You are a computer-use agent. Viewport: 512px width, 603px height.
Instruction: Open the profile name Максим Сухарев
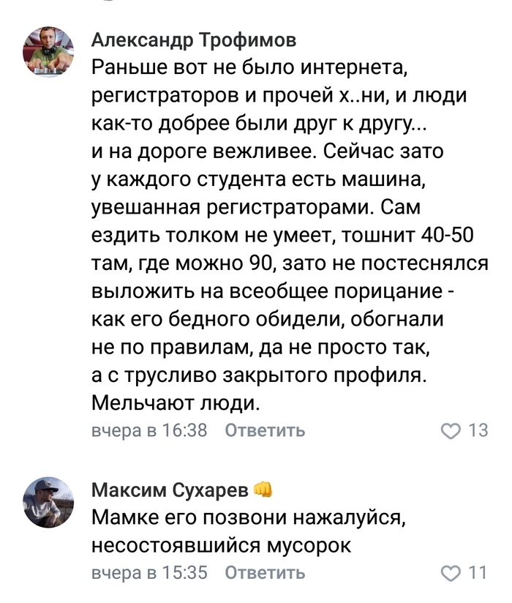[170, 490]
